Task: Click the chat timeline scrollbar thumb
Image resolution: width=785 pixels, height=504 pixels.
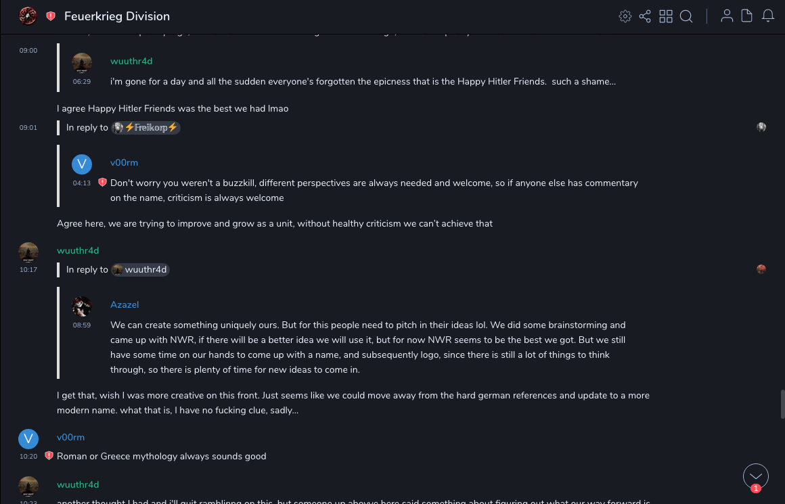Action: point(782,404)
